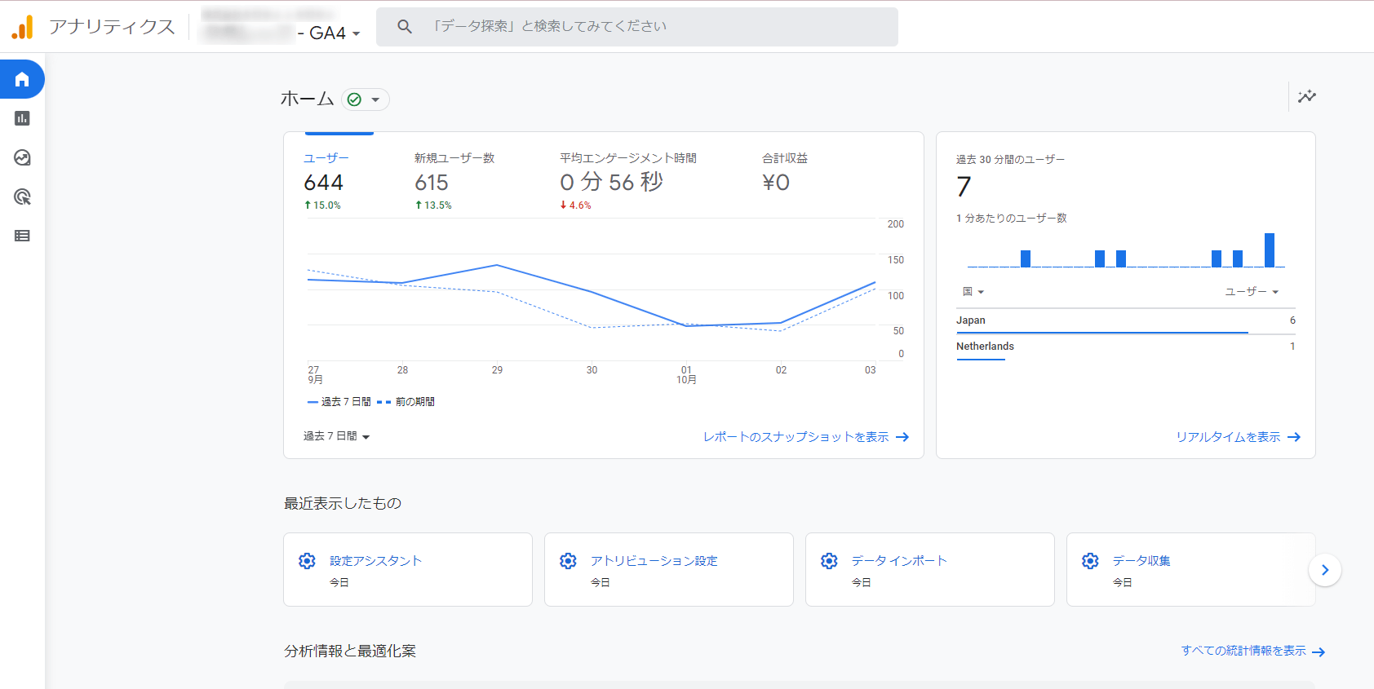The height and width of the screenshot is (689, 1374).
Task: Open the ユーザー metric dropdown in realtime card
Action: (1252, 291)
